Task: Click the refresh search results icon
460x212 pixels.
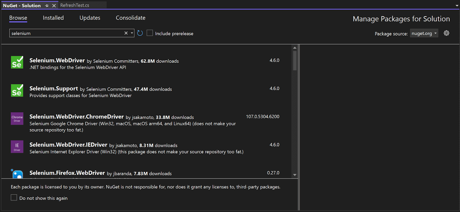Action: click(140, 33)
